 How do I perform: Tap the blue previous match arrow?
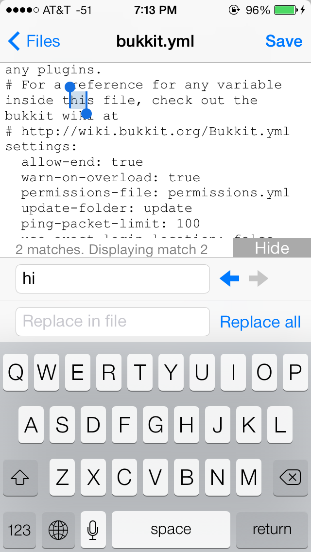[x=229, y=279]
